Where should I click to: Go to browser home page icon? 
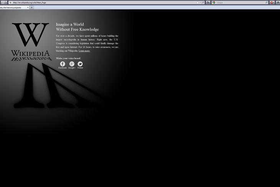pos(278,3)
